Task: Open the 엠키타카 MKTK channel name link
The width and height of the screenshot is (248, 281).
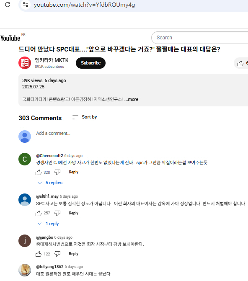Action: [52, 60]
